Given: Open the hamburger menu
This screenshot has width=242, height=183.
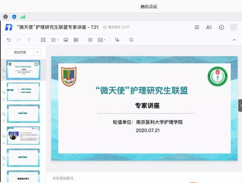Looking at the screenshot, I should coord(197,27).
